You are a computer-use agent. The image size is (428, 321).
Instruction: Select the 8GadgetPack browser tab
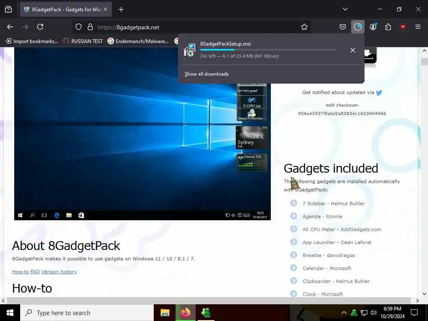pos(66,10)
